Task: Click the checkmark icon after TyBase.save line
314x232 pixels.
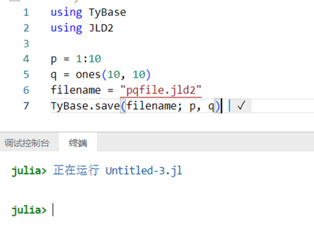Action: 241,106
